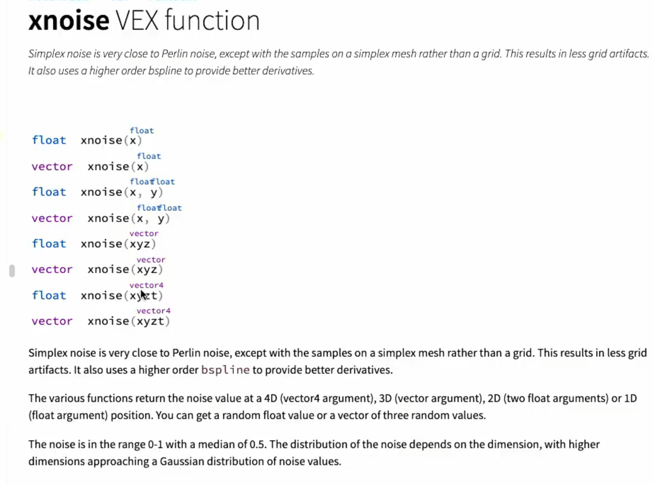Select the float return type of xnoise(x, y)
Viewport: 654px width, 485px height.
coord(49,192)
